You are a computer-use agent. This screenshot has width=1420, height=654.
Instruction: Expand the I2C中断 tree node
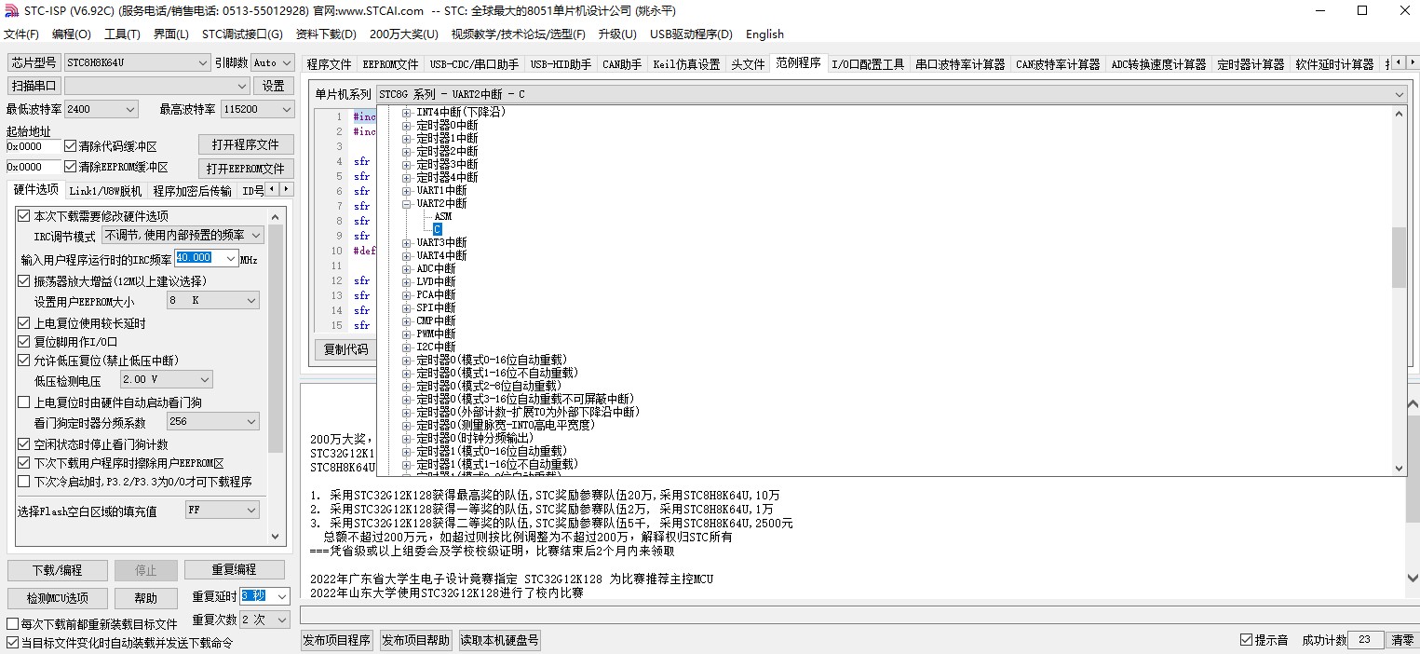406,347
